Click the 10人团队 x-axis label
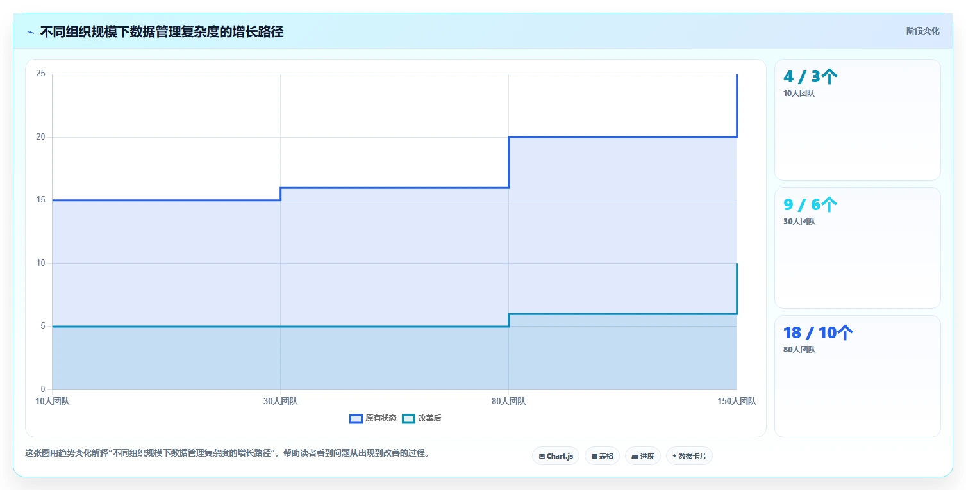The image size is (966, 490). click(x=53, y=402)
